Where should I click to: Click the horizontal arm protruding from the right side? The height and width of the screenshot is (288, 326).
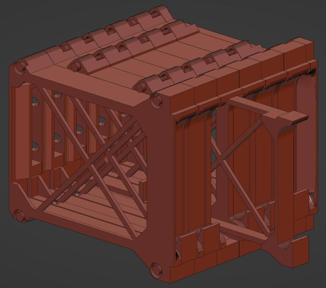247,106
